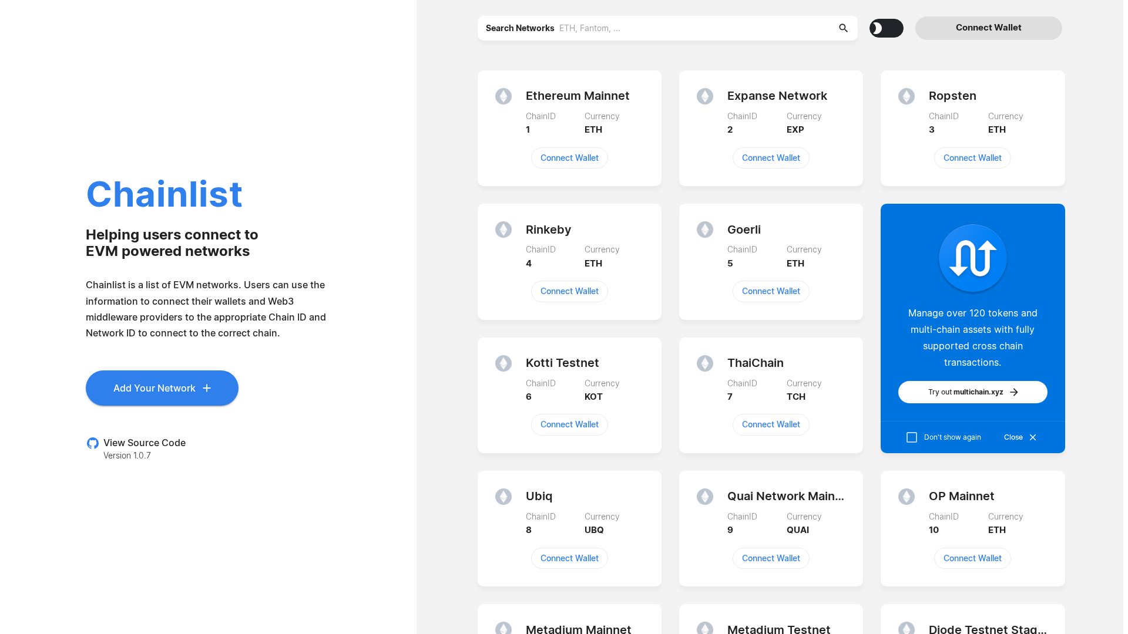Click the X icon next to Close
Image resolution: width=1128 pixels, height=634 pixels.
1033,437
